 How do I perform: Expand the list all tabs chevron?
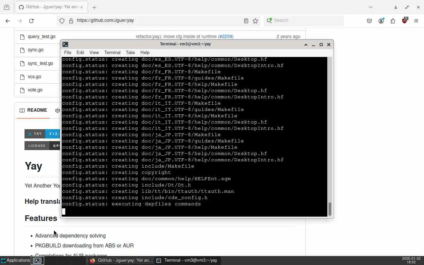pyautogui.click(x=371, y=7)
